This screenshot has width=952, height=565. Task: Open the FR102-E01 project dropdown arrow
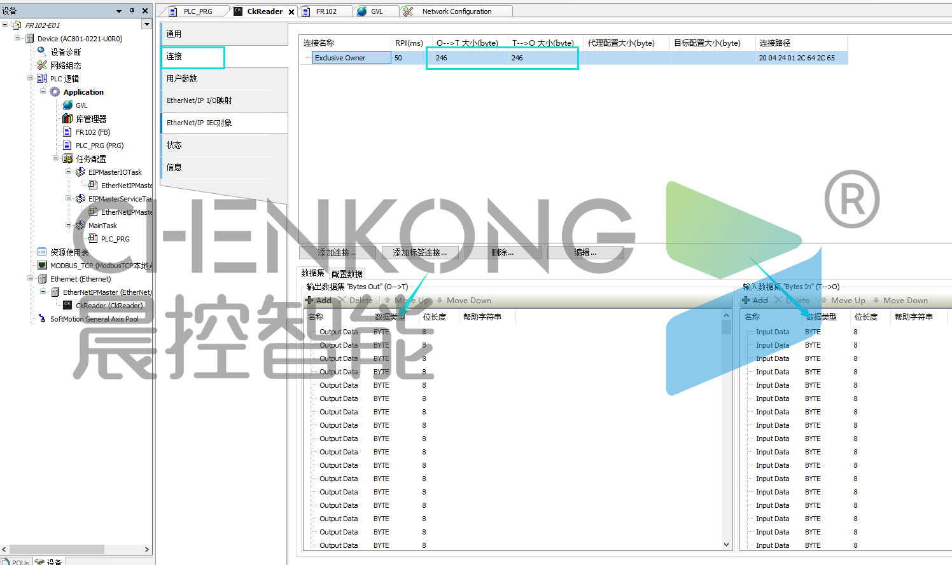click(x=147, y=24)
